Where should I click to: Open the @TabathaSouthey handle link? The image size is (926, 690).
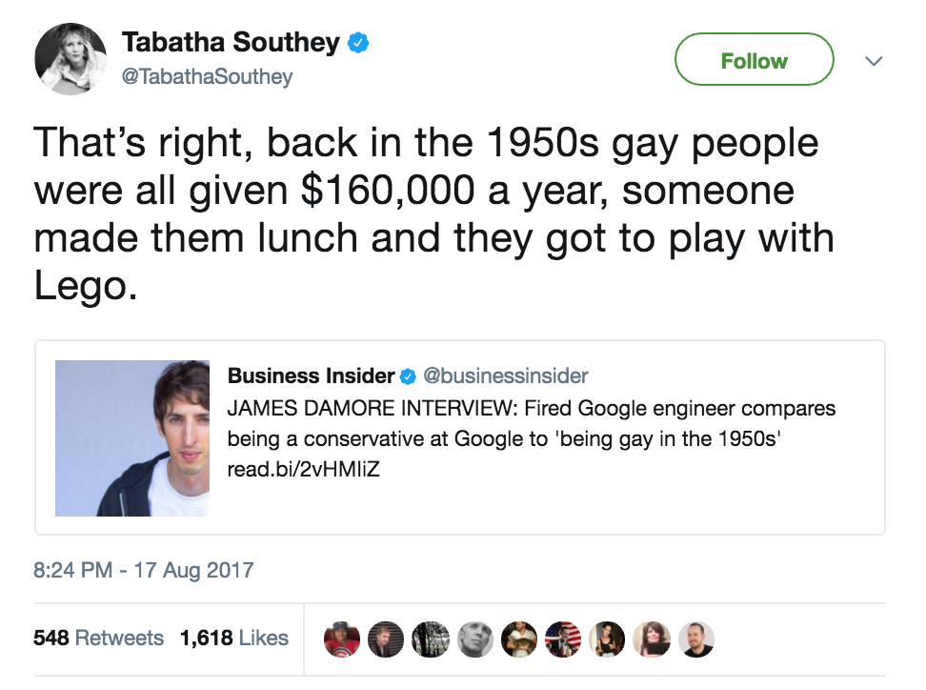point(207,76)
